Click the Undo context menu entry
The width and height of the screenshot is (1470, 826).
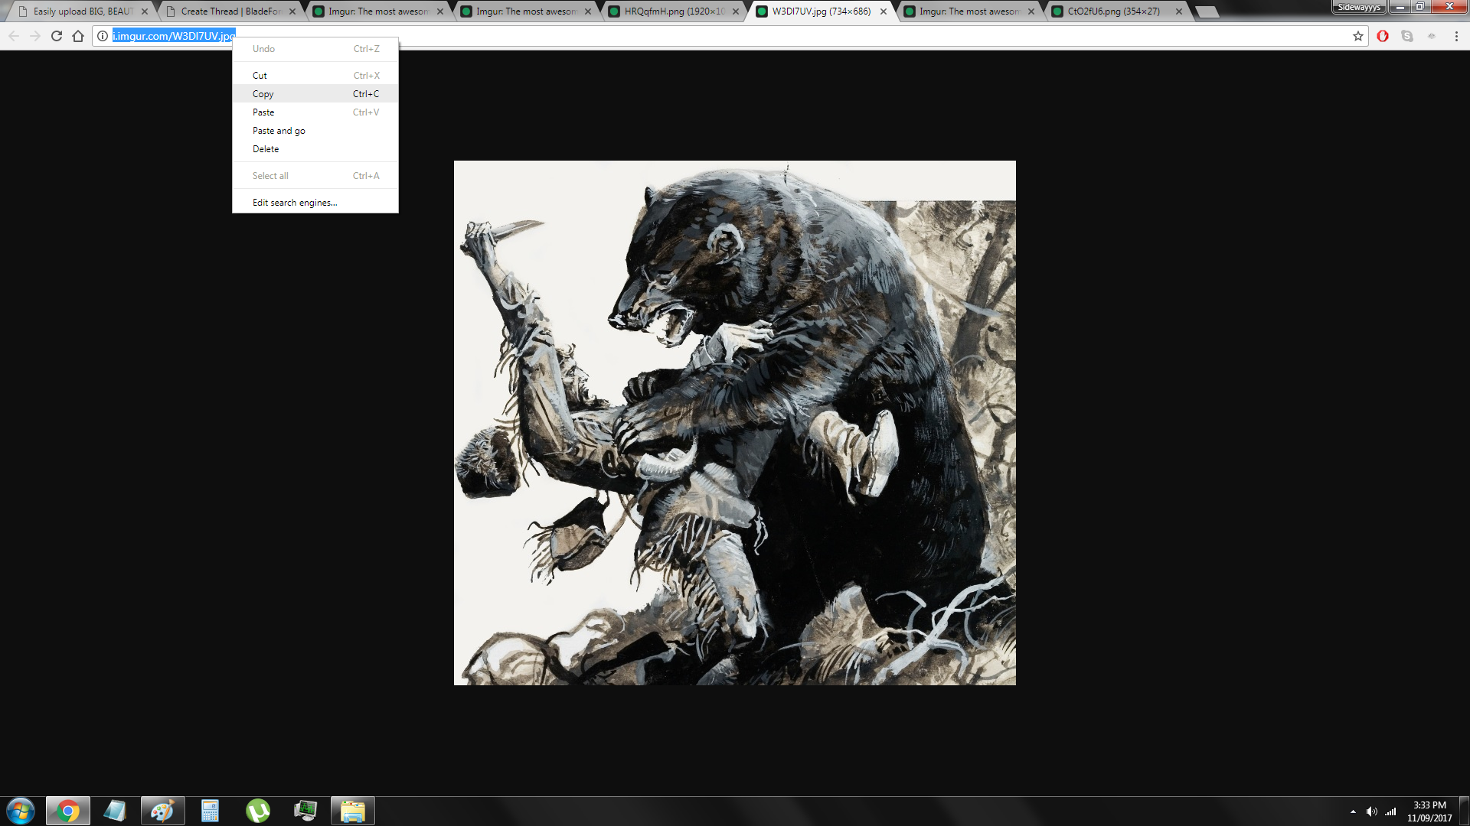point(315,49)
